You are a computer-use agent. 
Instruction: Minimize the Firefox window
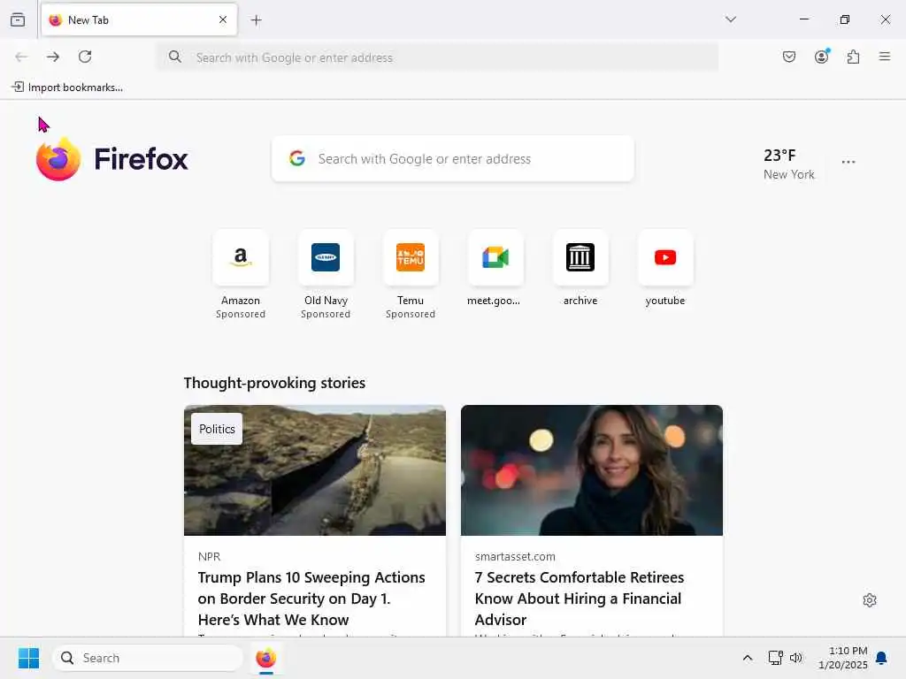803,19
